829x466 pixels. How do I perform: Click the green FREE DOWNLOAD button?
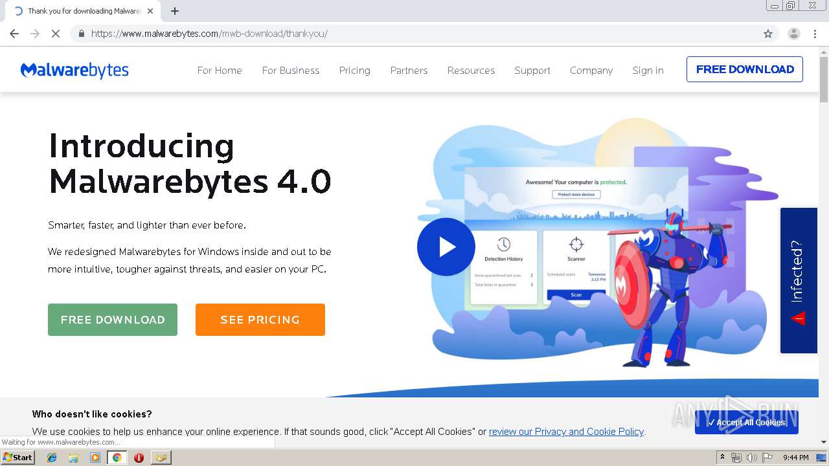pyautogui.click(x=113, y=320)
